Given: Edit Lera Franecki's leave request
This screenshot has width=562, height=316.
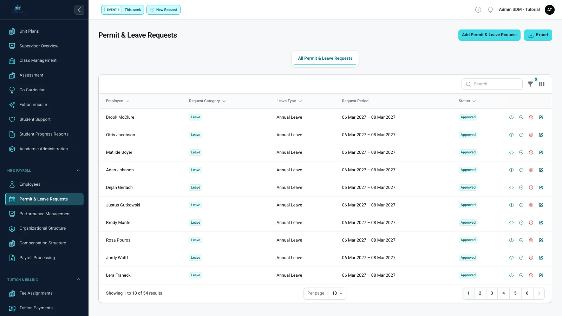Looking at the screenshot, I should [541, 275].
